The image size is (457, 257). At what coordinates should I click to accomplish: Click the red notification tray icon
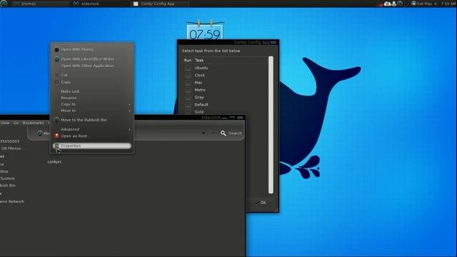coord(381,5)
